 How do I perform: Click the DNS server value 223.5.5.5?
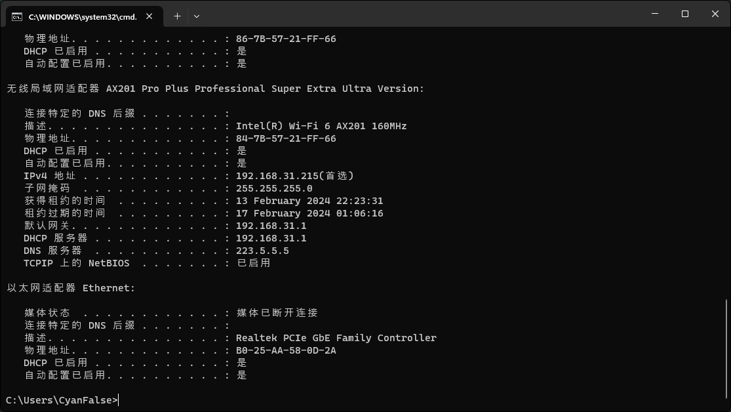click(x=262, y=251)
